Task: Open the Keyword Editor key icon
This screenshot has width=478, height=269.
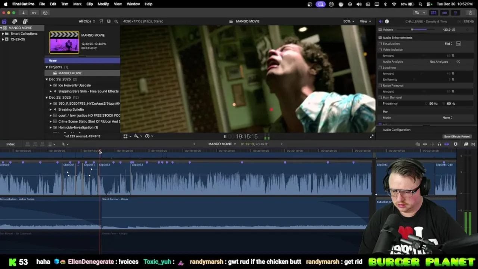Action: click(x=34, y=13)
